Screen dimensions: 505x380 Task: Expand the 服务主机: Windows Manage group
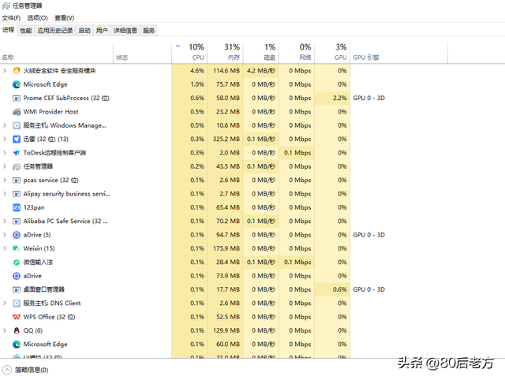coord(5,125)
